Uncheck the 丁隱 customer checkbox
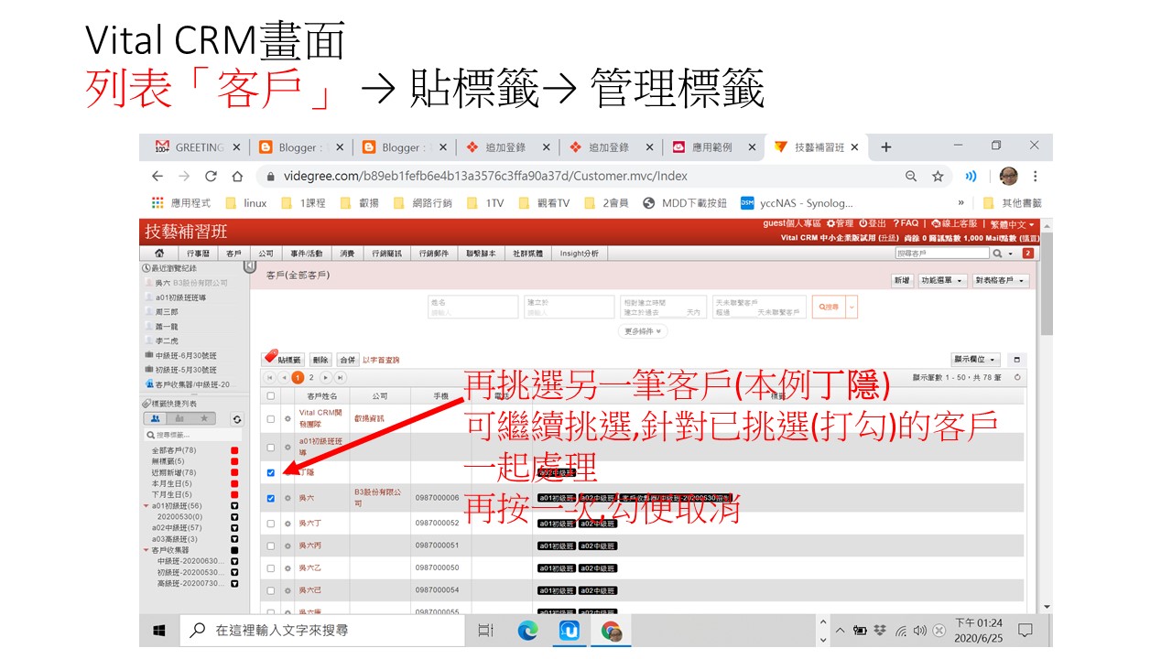Viewport: 1172px width, 659px height. point(270,473)
